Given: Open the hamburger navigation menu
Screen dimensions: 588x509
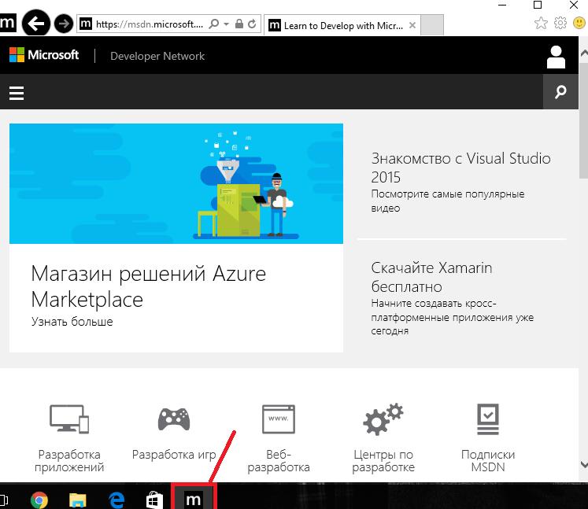Looking at the screenshot, I should 17,93.
